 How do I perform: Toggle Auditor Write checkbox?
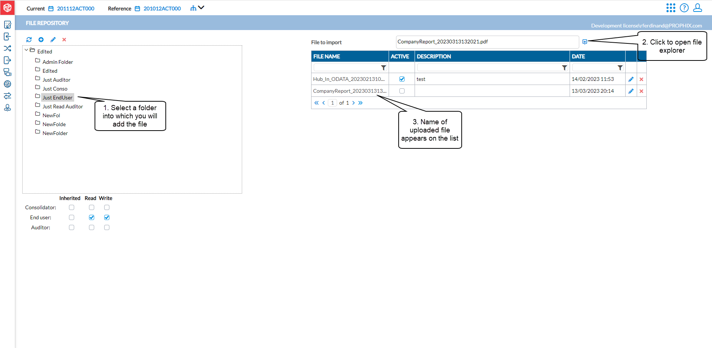click(107, 227)
